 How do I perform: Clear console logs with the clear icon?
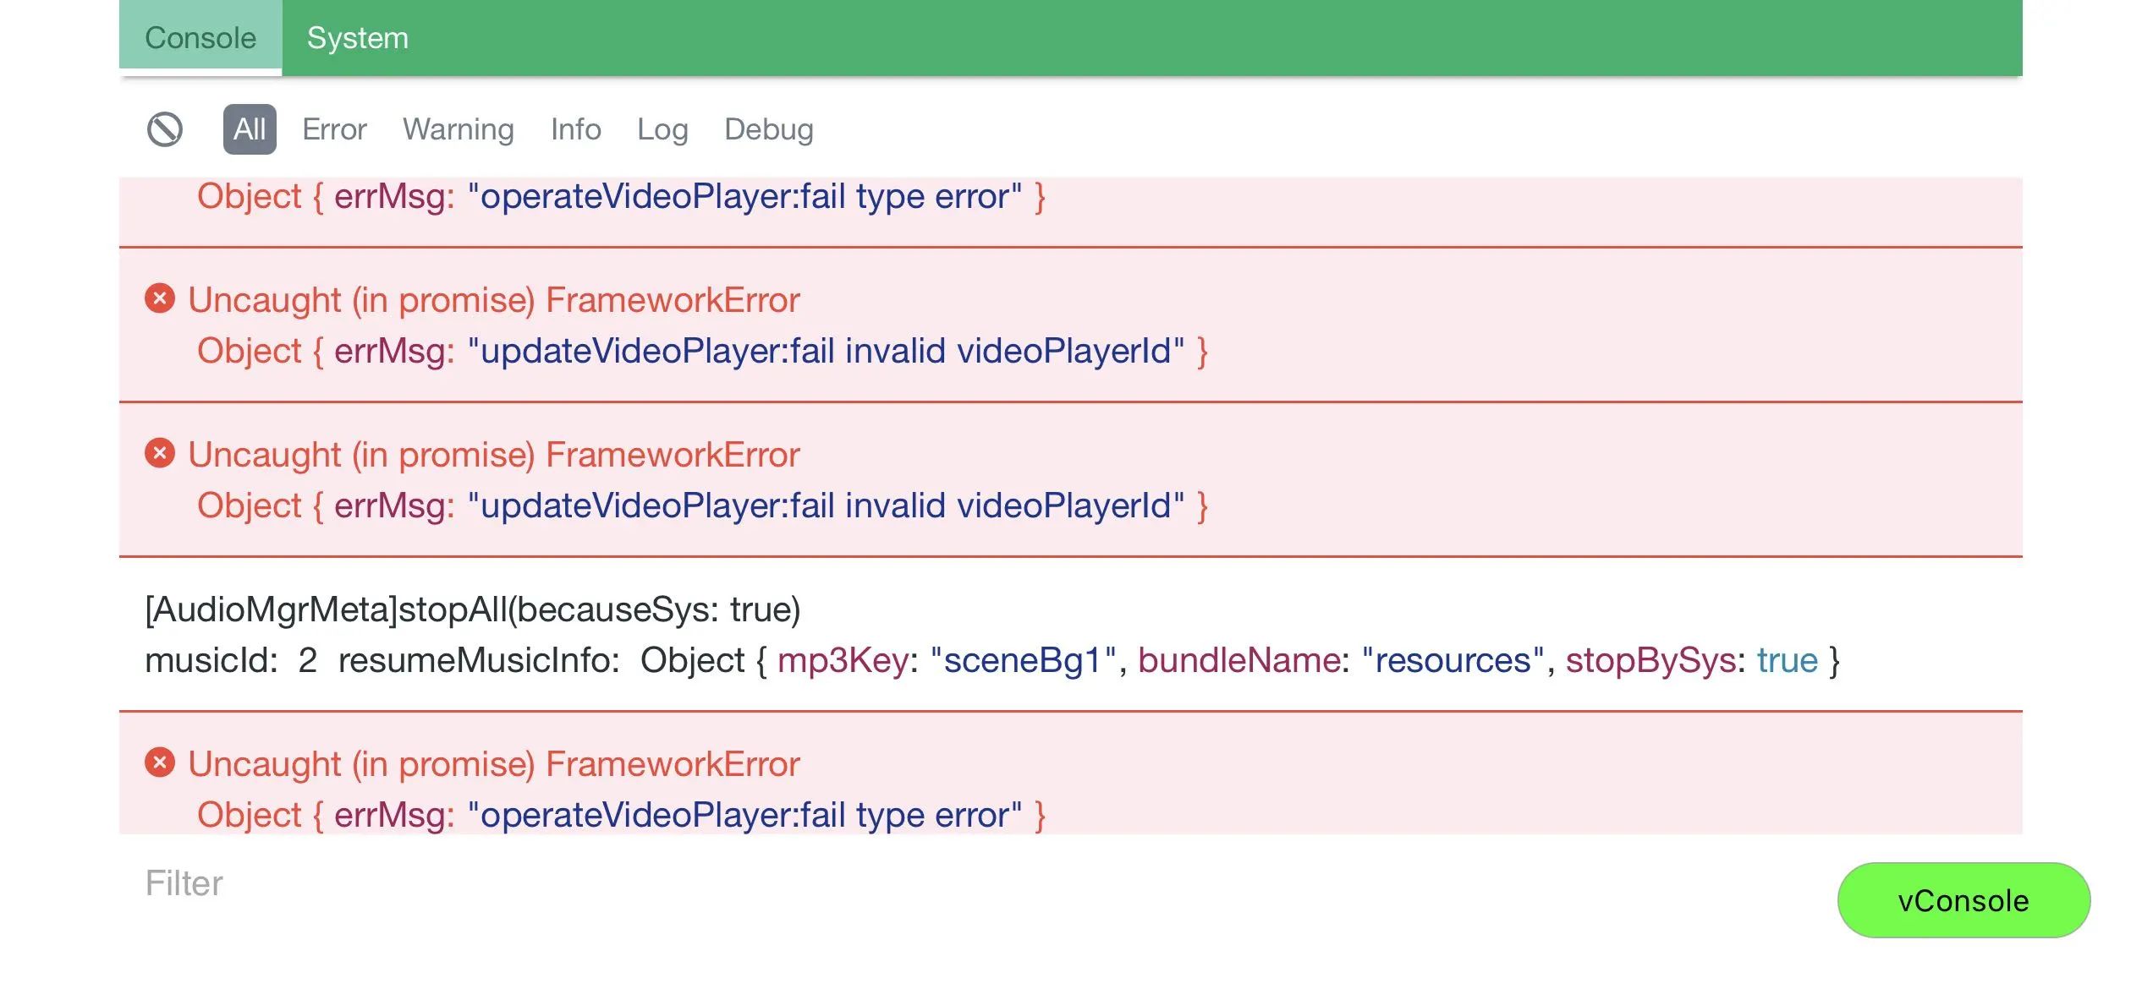click(164, 129)
